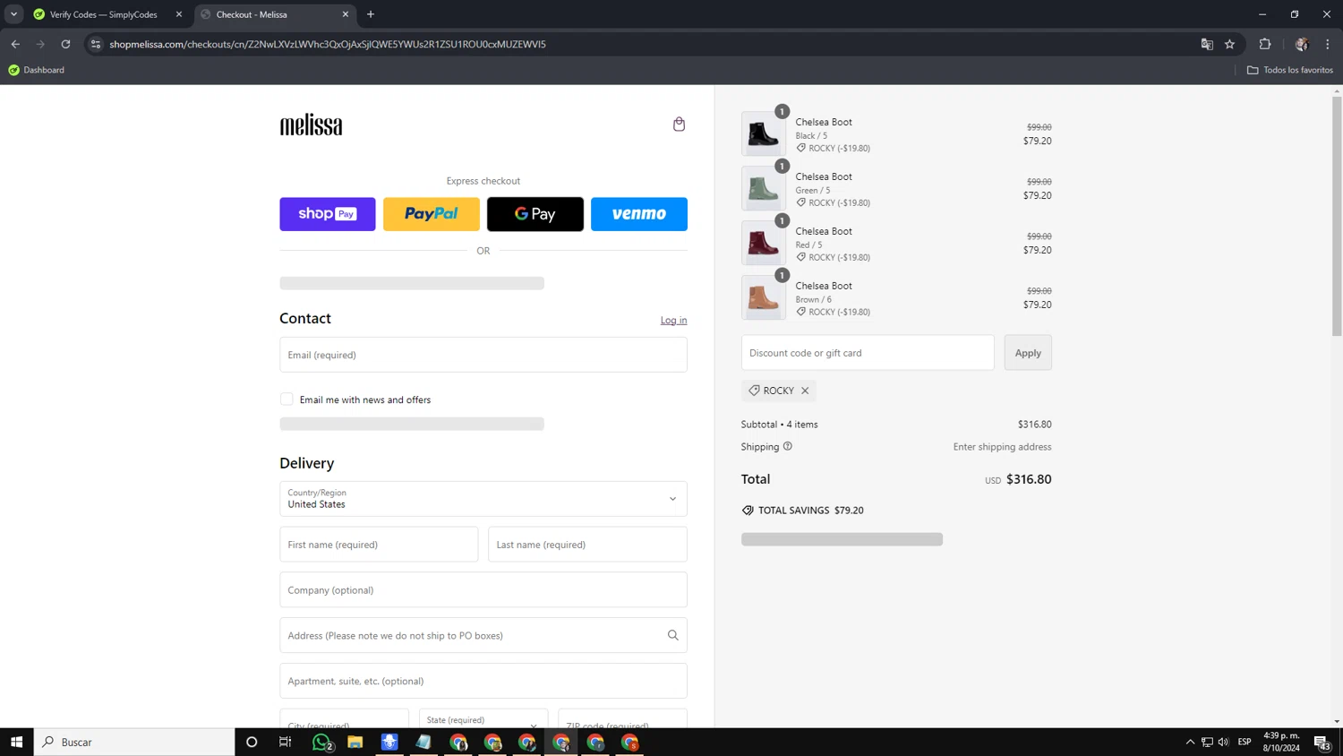
Task: Show hidden system tray icons
Action: click(x=1190, y=742)
